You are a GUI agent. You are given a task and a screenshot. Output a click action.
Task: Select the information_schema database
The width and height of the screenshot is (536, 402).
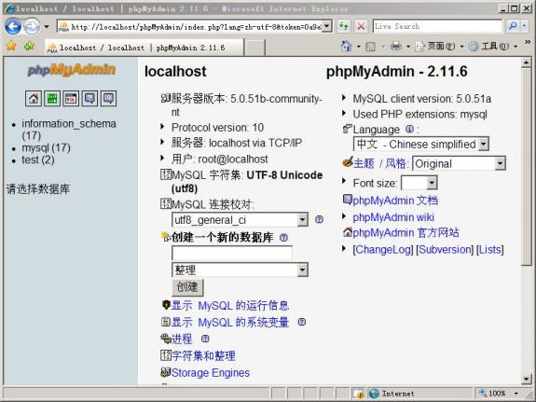coord(69,130)
